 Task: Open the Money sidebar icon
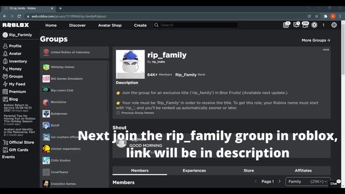pyautogui.click(x=5, y=69)
